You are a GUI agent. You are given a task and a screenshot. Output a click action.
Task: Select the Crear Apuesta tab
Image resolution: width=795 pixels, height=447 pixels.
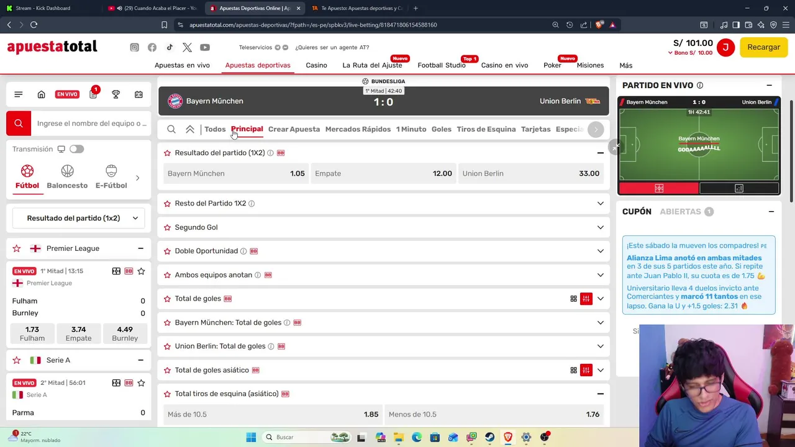(294, 129)
